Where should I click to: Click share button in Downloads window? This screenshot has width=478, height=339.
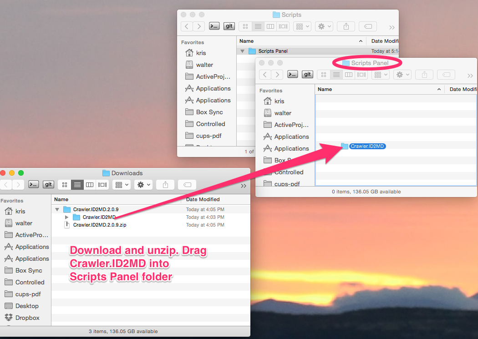point(165,185)
